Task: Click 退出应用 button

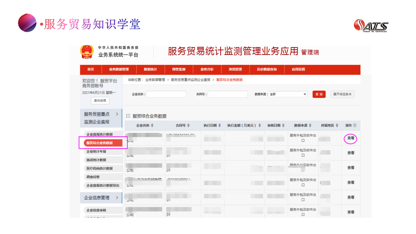Action: [100, 101]
